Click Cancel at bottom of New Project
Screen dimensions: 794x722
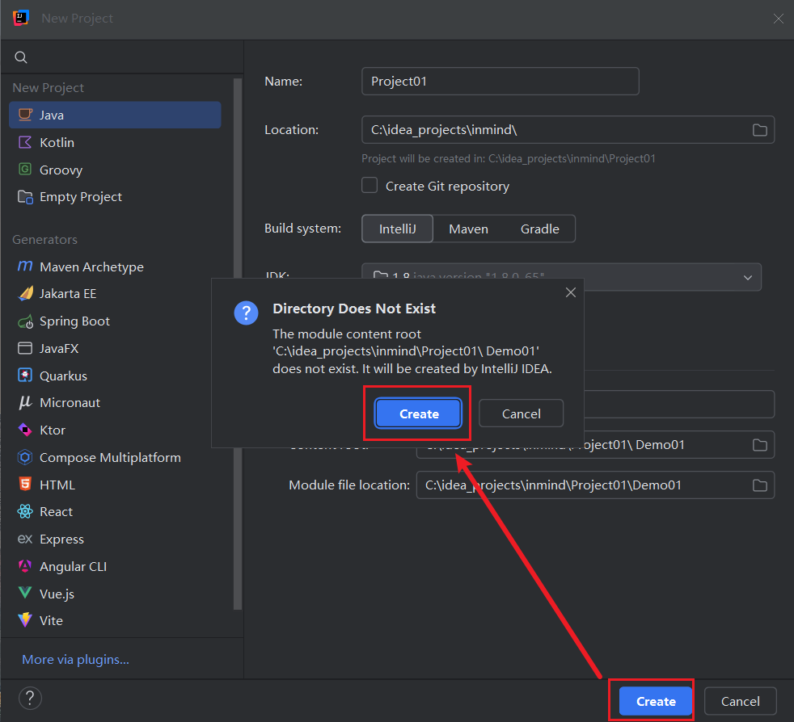click(x=741, y=701)
